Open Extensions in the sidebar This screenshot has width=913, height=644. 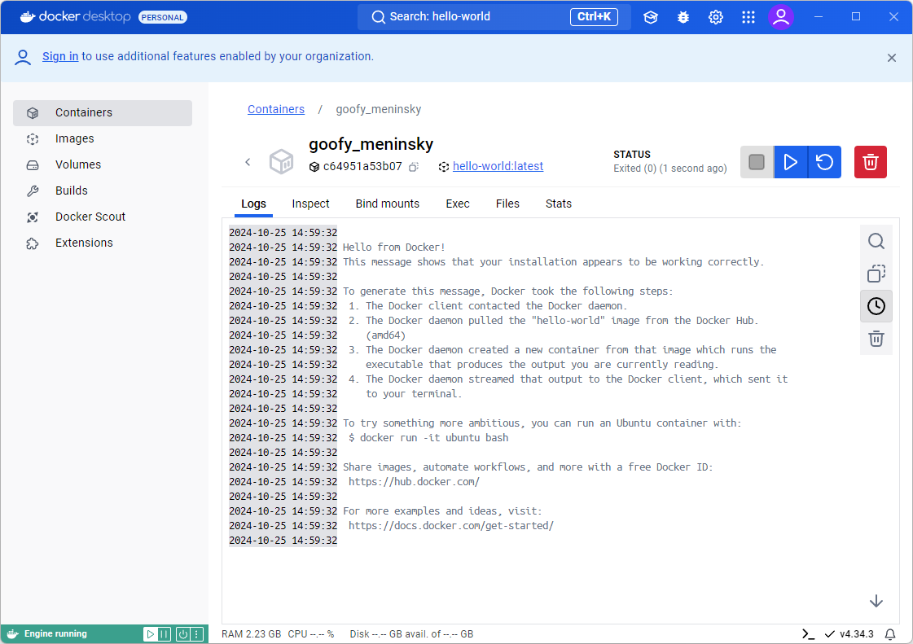click(103, 243)
